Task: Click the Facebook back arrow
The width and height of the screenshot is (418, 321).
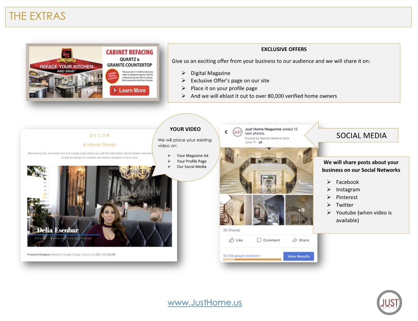Action: (226, 132)
